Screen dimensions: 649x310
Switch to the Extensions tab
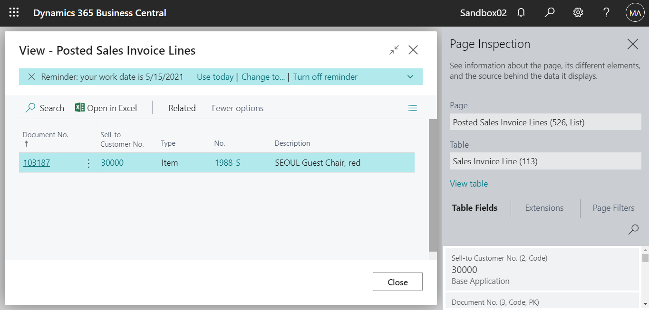(x=544, y=208)
